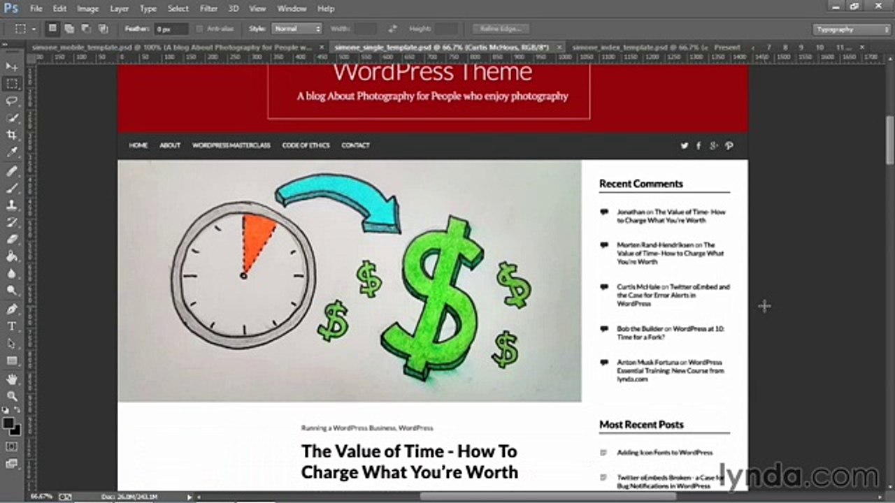The width and height of the screenshot is (895, 503).
Task: Choose Subtract from selection mode
Action: pyautogui.click(x=86, y=29)
